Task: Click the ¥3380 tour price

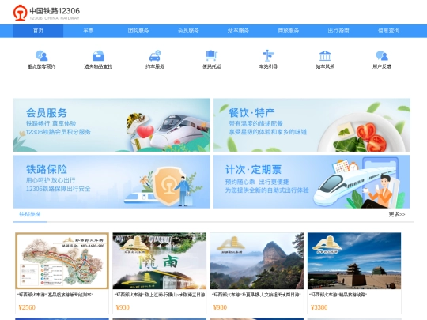Action: click(319, 307)
